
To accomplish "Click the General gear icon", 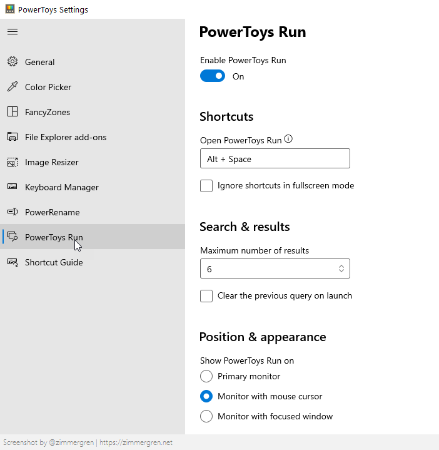I will coord(13,62).
